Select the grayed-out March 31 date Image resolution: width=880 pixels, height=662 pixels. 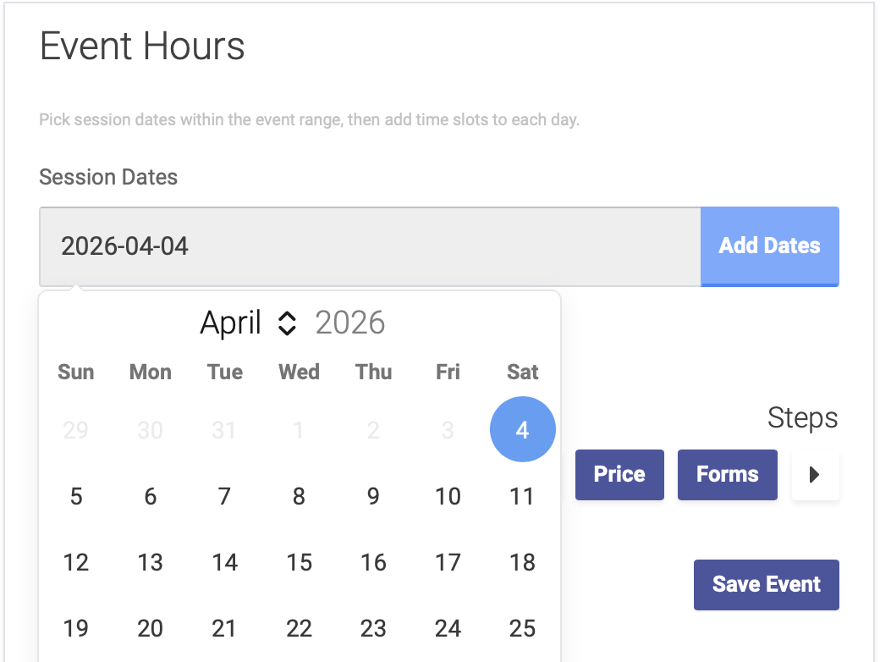224,429
